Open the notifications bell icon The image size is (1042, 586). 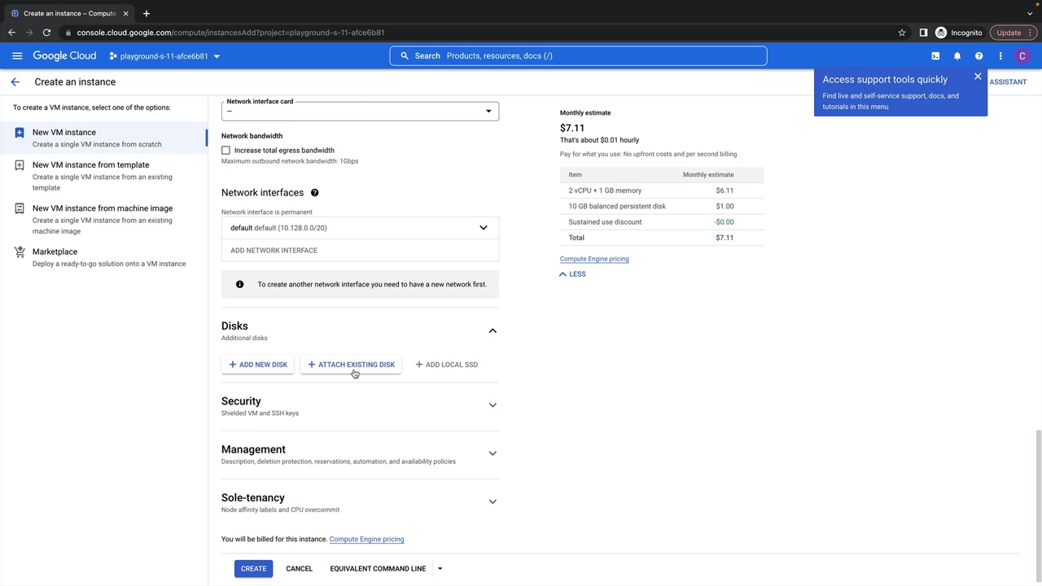coord(957,56)
